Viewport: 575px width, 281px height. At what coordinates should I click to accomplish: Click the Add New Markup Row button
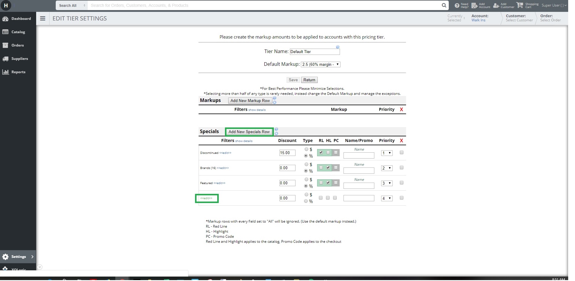point(250,101)
